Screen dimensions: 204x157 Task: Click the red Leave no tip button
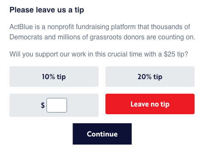(150, 104)
